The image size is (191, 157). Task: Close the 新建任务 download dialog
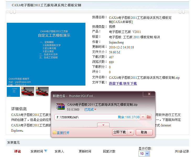pos(149,94)
